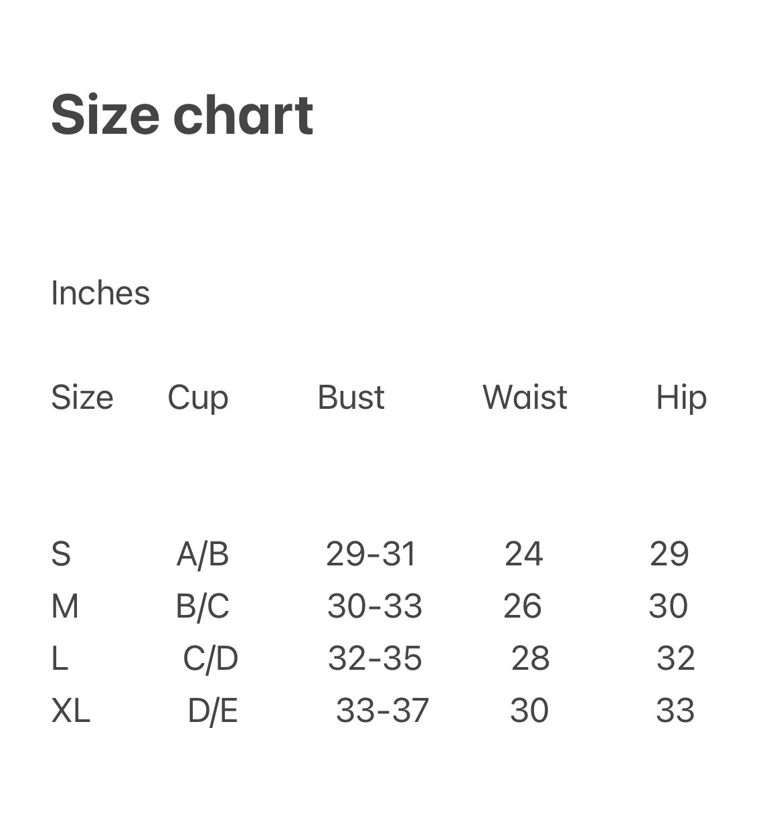This screenshot has width=783, height=819.
Task: Select the B/C cup value
Action: pyautogui.click(x=203, y=606)
